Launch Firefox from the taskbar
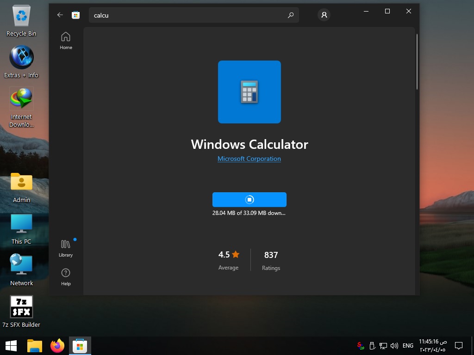474x355 pixels. [x=57, y=346]
